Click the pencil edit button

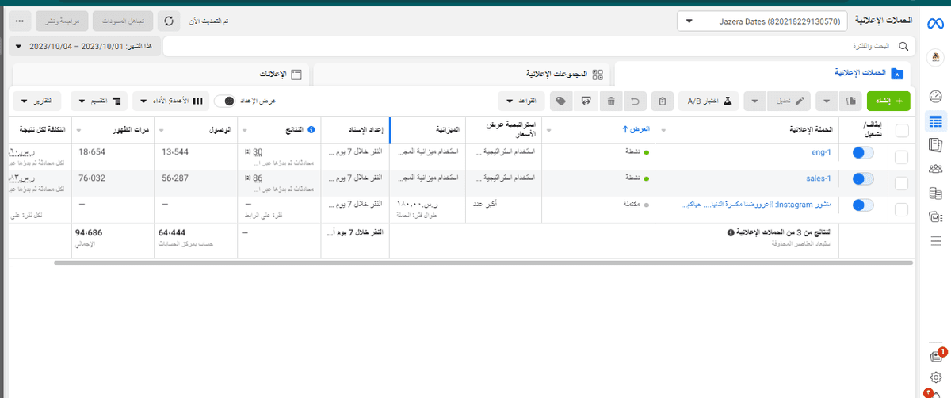coord(790,101)
